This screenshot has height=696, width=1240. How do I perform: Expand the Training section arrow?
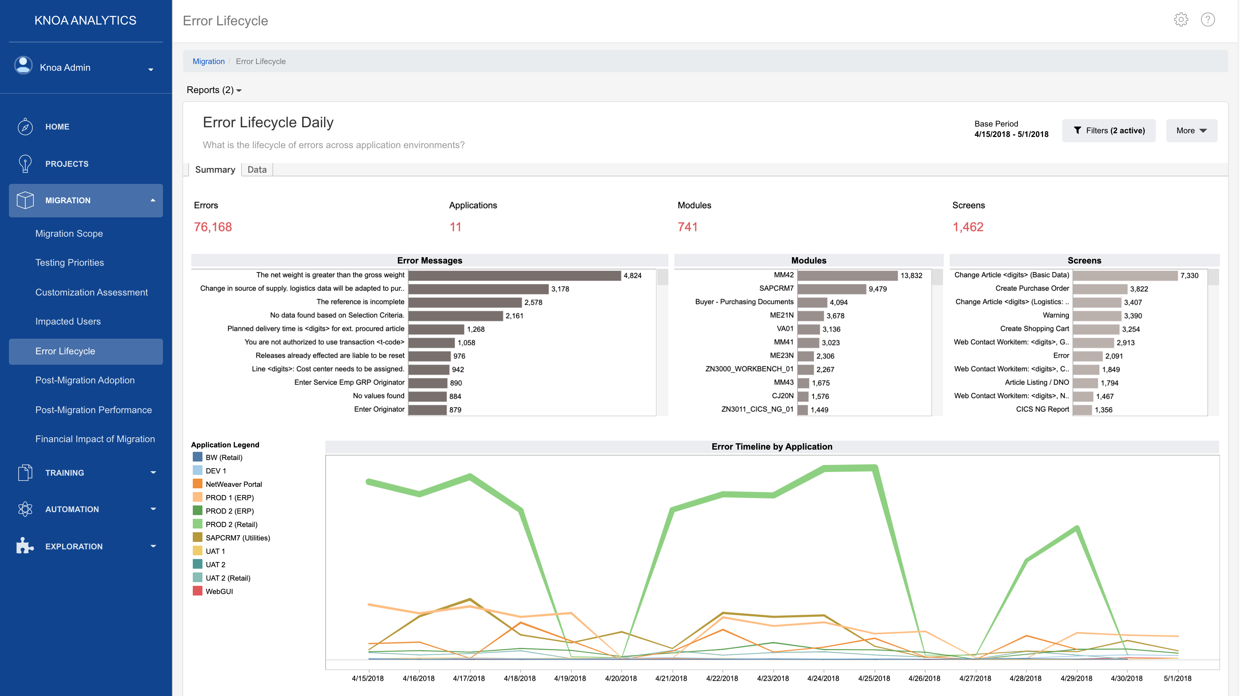[153, 473]
